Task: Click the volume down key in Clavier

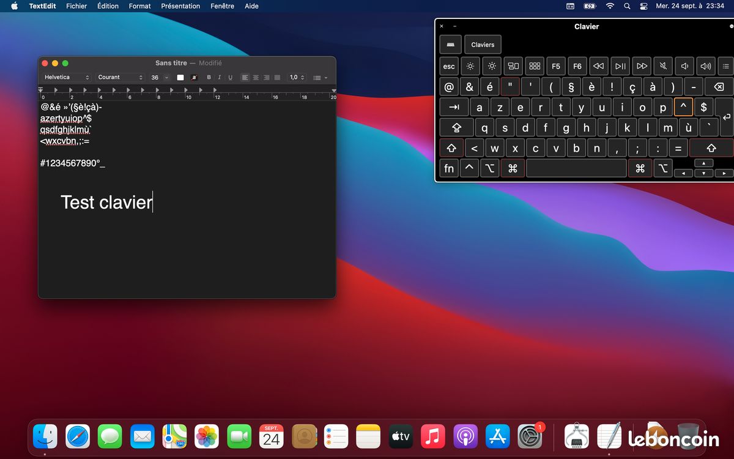Action: click(684, 66)
